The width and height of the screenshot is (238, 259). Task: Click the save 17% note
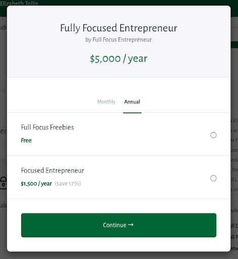click(68, 184)
